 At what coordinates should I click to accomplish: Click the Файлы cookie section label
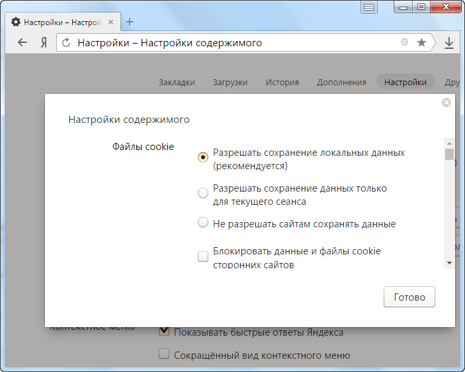(x=143, y=147)
